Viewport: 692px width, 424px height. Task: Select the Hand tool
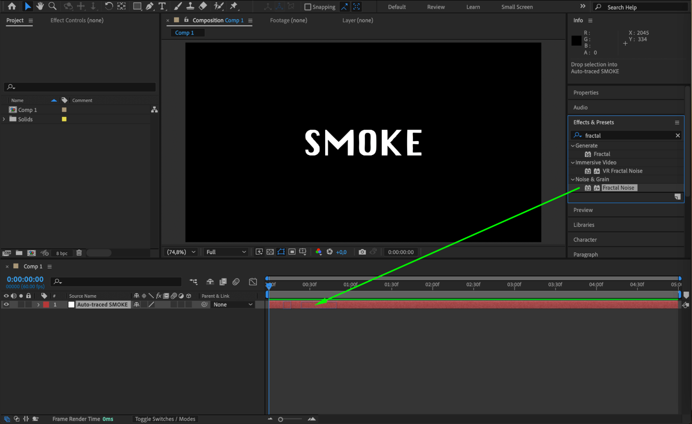pos(40,6)
